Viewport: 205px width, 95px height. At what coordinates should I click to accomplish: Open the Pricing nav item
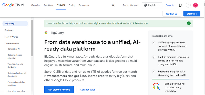click(72, 5)
